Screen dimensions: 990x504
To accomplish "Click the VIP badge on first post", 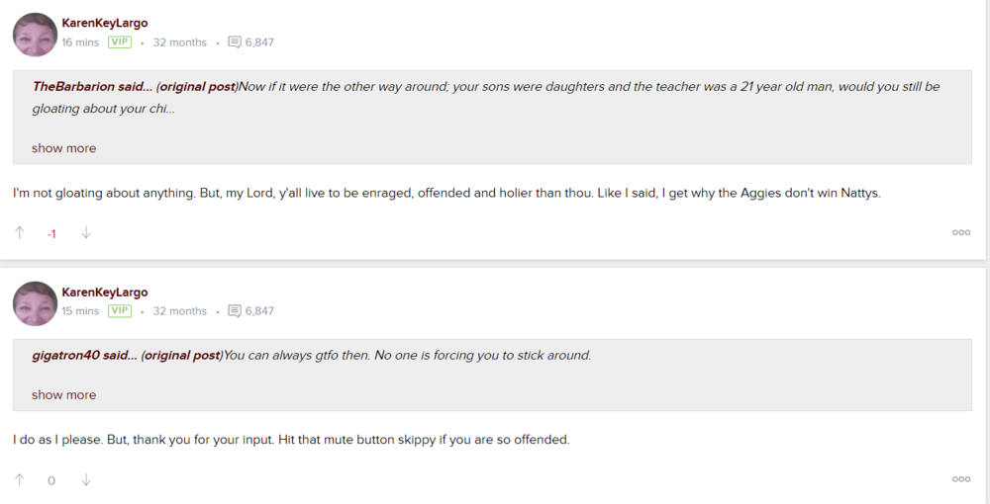I will pyautogui.click(x=120, y=42).
